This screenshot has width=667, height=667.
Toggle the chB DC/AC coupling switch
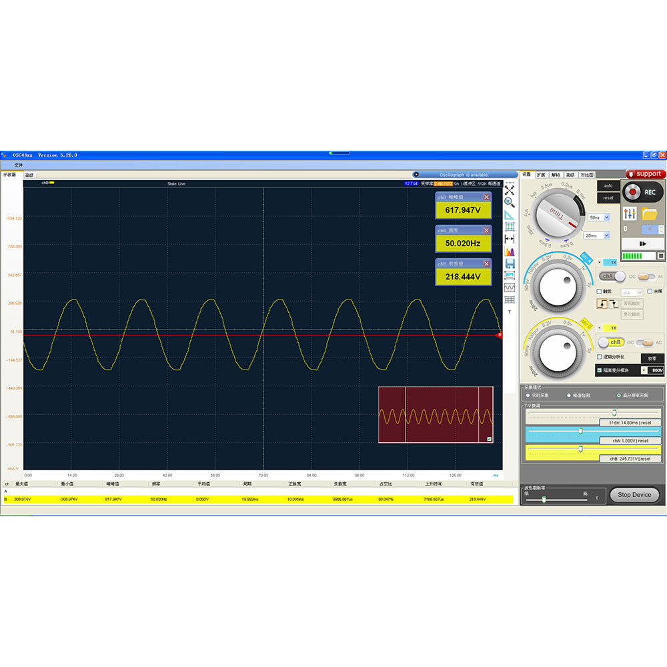(645, 343)
